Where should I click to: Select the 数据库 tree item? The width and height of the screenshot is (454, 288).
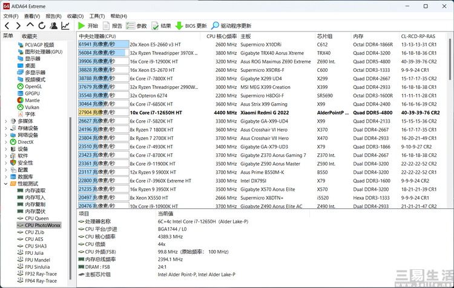[25, 176]
